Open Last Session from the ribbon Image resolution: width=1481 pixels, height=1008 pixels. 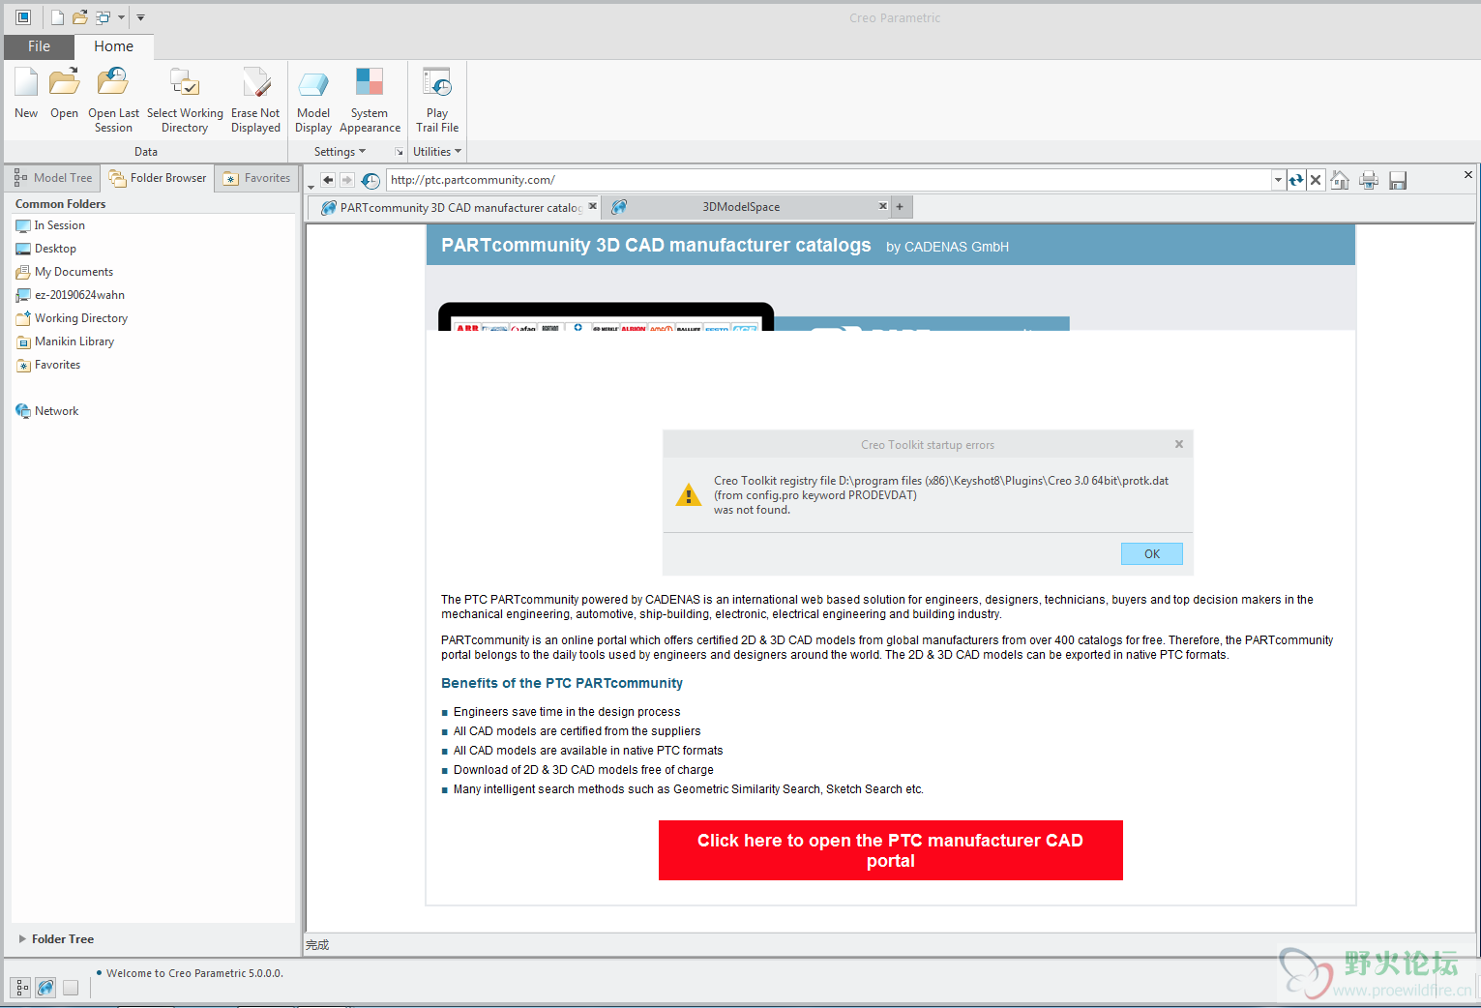(x=113, y=100)
